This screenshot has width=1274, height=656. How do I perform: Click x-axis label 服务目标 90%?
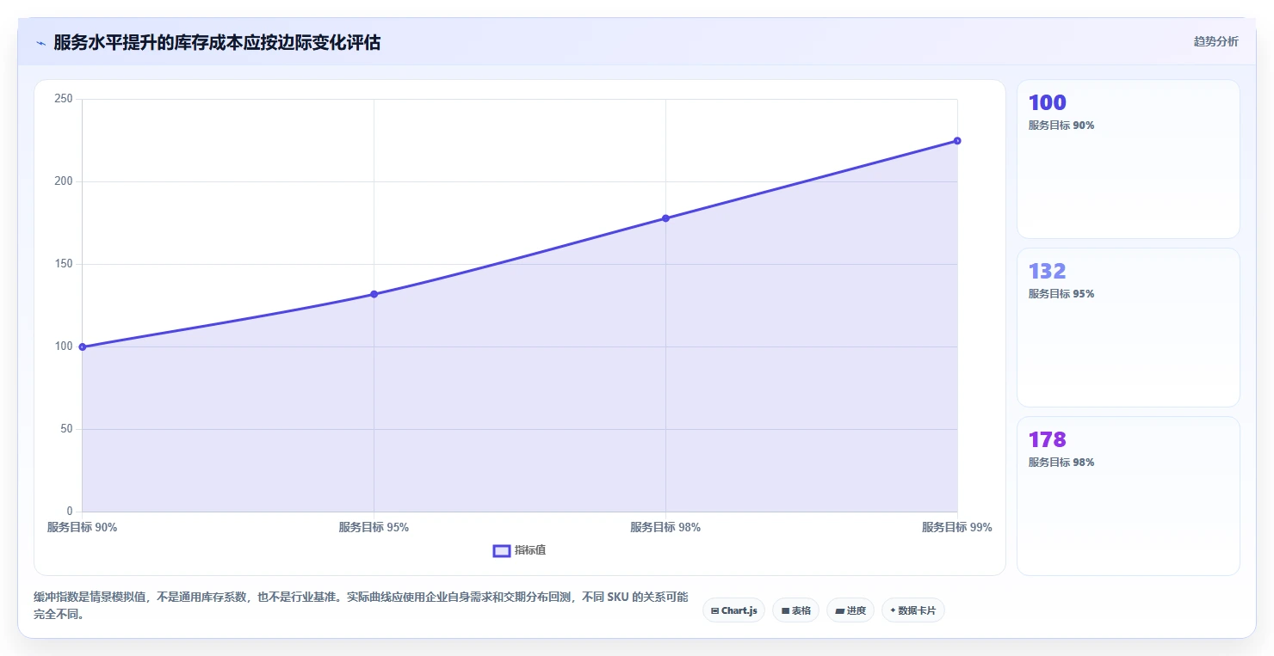pyautogui.click(x=82, y=527)
